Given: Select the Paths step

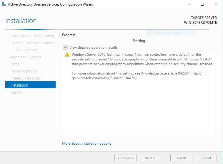Looking at the screenshot, I should pyautogui.click(x=15, y=64).
